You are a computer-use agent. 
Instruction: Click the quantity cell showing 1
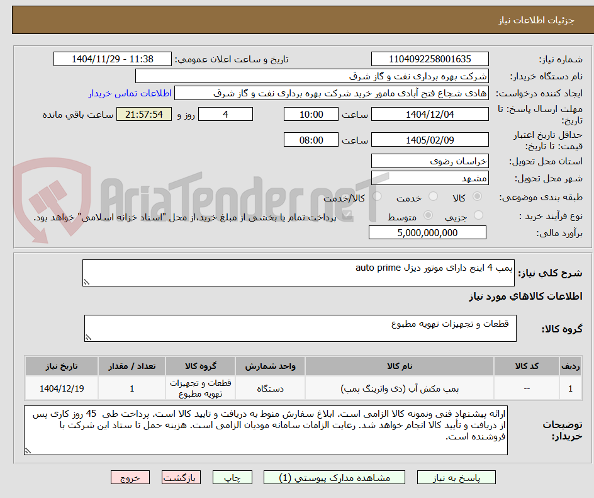pos(132,388)
